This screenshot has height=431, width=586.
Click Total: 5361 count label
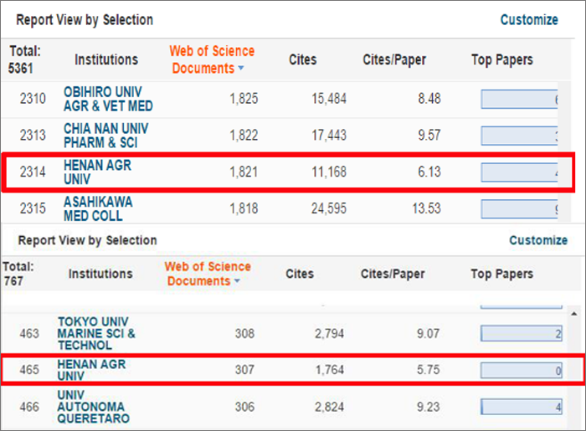(24, 59)
